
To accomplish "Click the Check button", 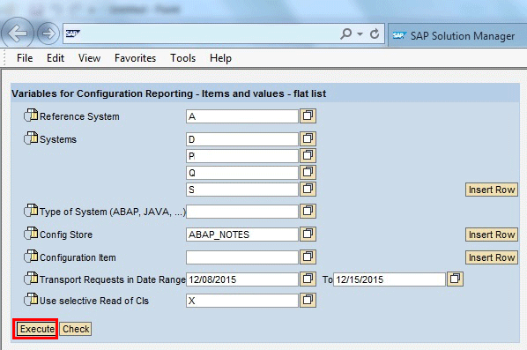I will click(76, 329).
